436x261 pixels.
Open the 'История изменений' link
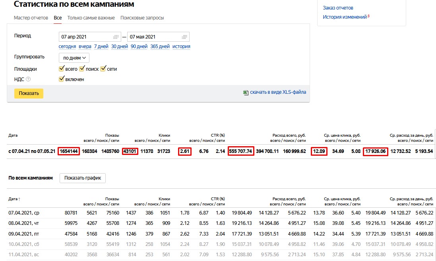click(x=345, y=17)
